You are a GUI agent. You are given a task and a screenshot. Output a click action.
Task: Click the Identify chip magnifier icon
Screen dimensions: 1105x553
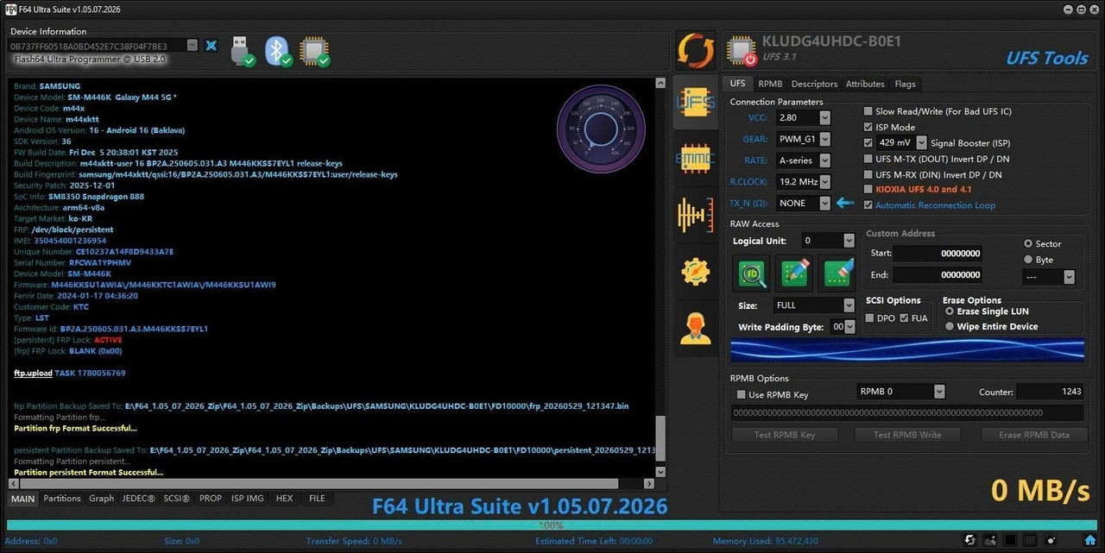(x=752, y=273)
